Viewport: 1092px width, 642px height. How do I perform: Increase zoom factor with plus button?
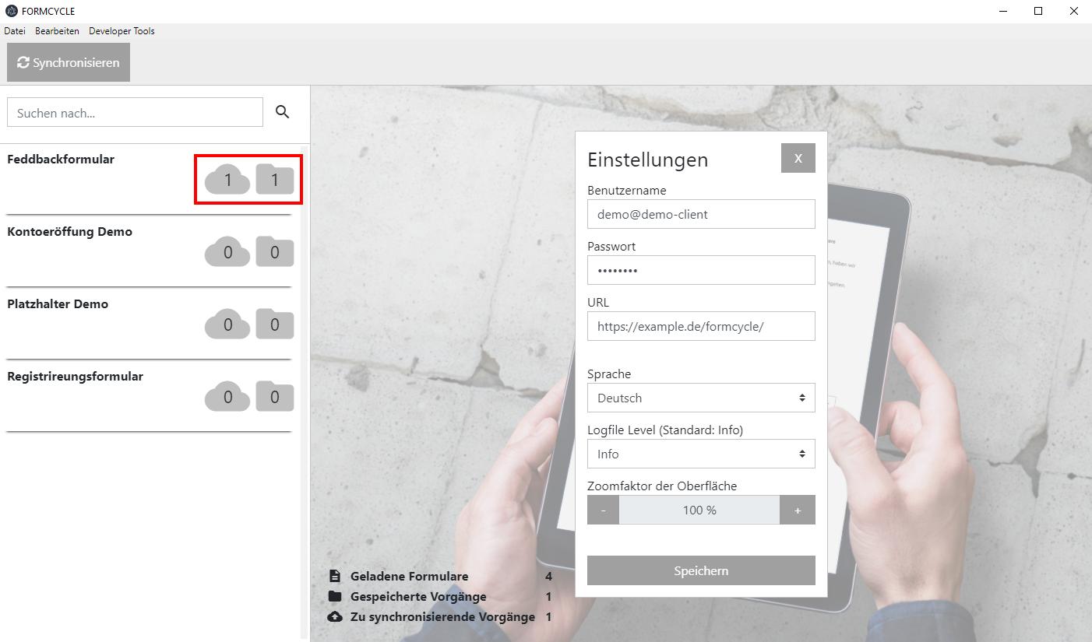coord(798,510)
